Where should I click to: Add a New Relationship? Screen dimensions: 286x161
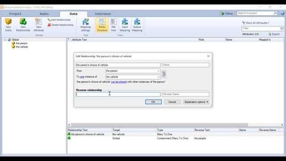point(23,25)
